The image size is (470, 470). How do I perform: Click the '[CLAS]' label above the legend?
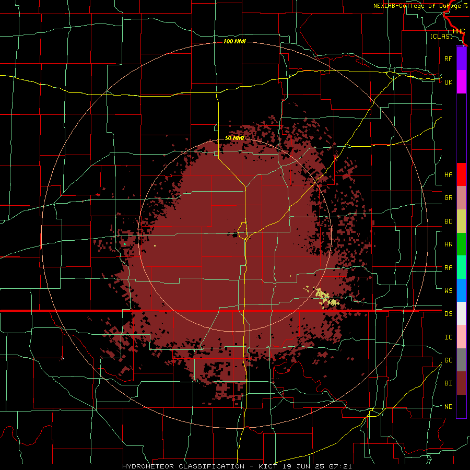tap(441, 36)
